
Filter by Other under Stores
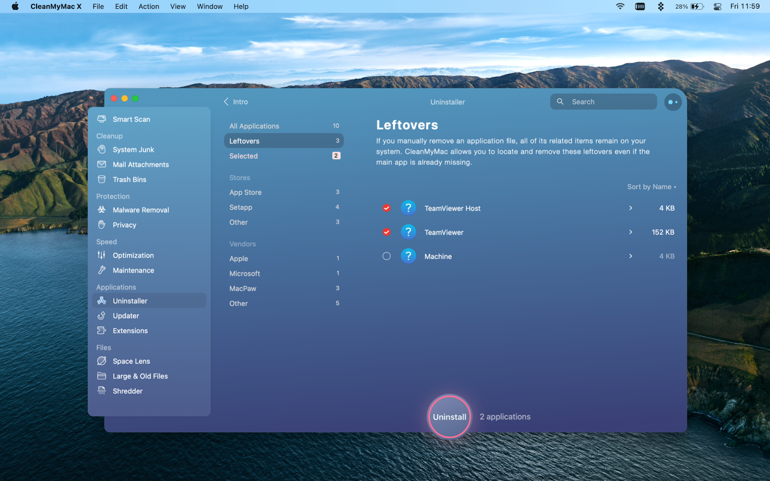point(284,222)
